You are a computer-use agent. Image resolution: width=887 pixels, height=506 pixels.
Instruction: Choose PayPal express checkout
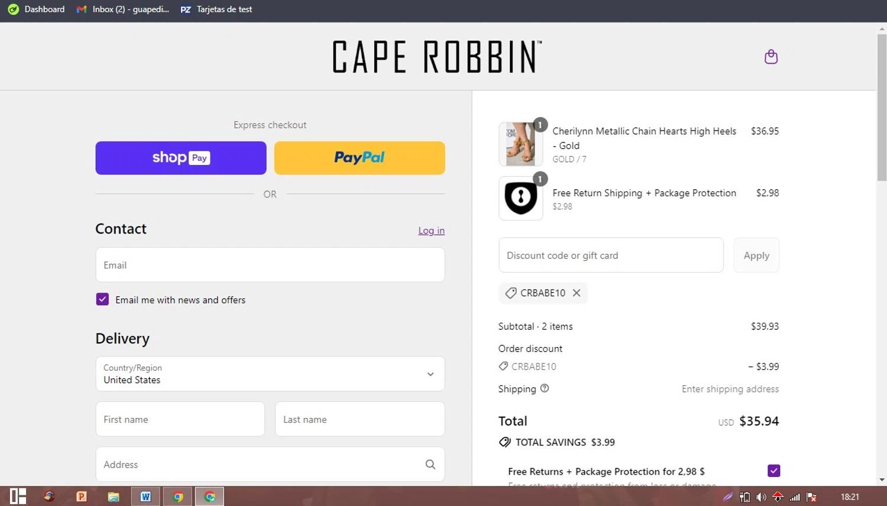(x=360, y=158)
